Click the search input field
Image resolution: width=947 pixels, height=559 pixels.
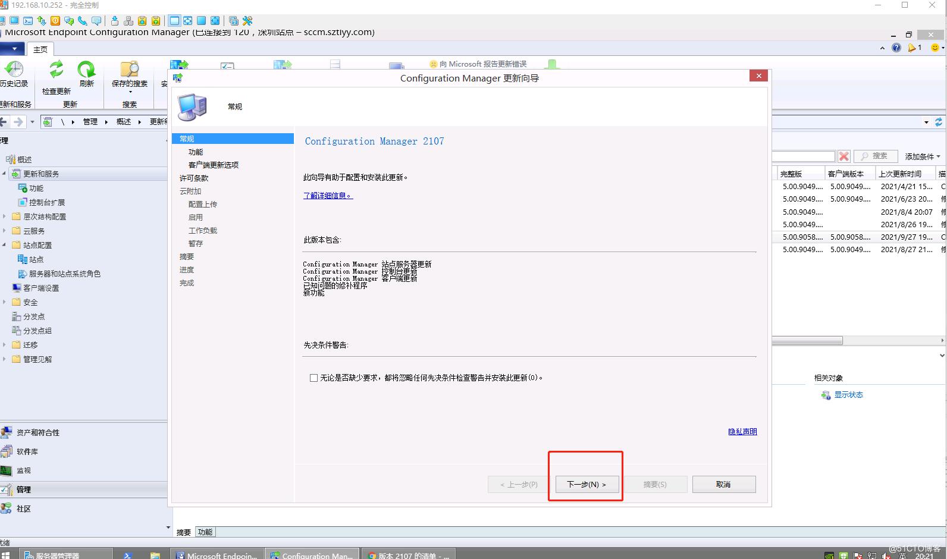click(x=804, y=156)
